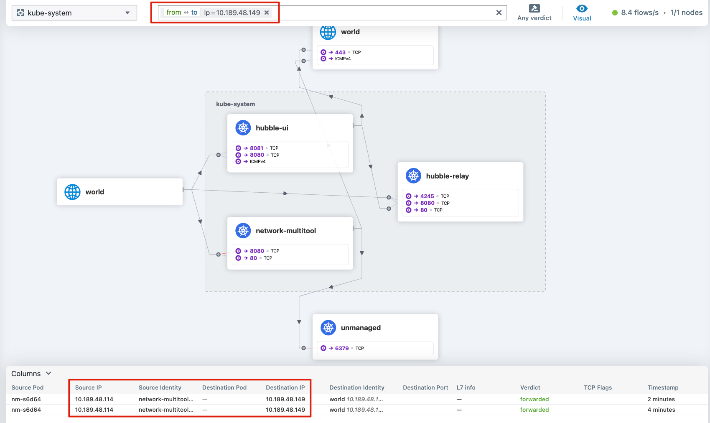
Task: Click port 80 on hubble-relay card
Action: (424, 210)
